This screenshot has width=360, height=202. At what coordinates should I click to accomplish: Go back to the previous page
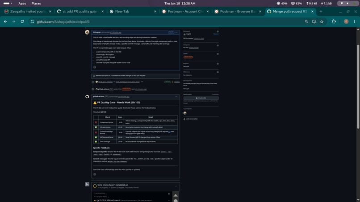coord(5,21)
